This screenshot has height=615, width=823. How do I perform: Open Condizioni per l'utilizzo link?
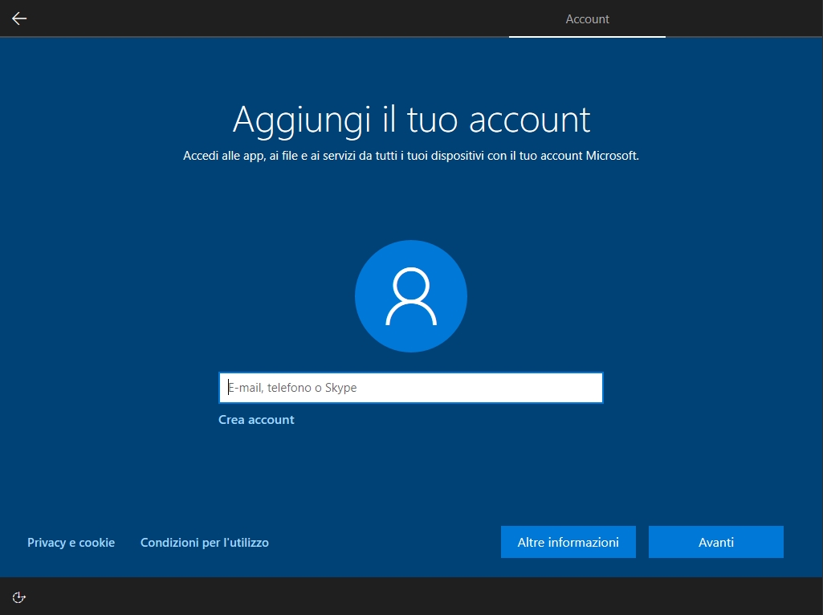[x=205, y=543]
